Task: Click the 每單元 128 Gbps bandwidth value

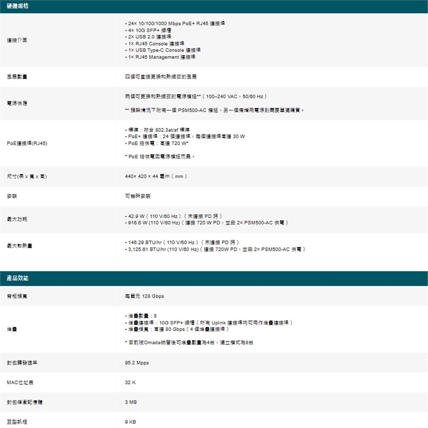Action: (144, 296)
